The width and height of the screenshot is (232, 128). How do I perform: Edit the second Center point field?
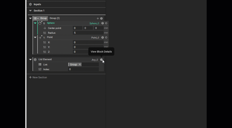88,28
